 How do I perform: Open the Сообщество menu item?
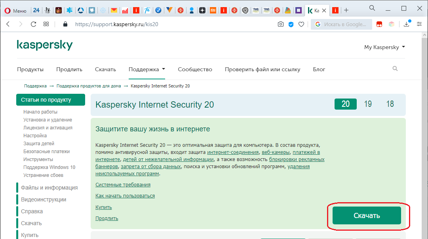click(195, 69)
